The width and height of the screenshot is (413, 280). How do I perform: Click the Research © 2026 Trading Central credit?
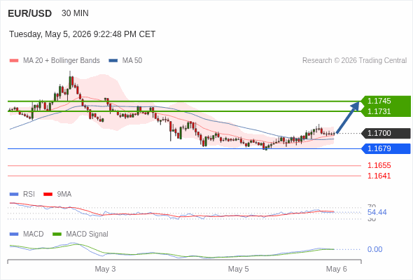354,61
